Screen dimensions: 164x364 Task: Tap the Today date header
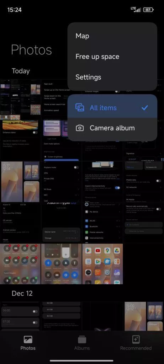click(x=21, y=71)
